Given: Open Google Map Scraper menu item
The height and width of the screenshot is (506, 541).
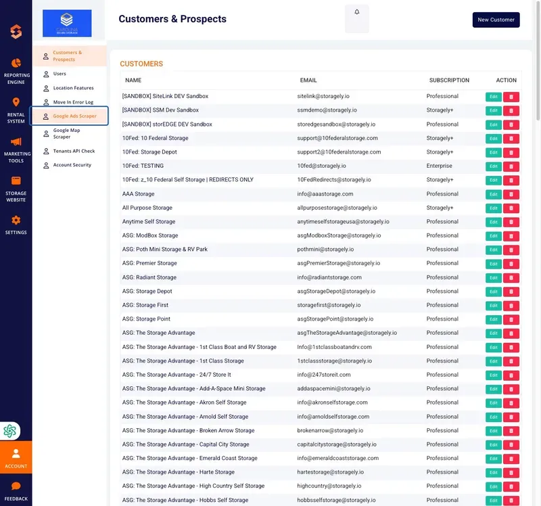Looking at the screenshot, I should pos(66,133).
